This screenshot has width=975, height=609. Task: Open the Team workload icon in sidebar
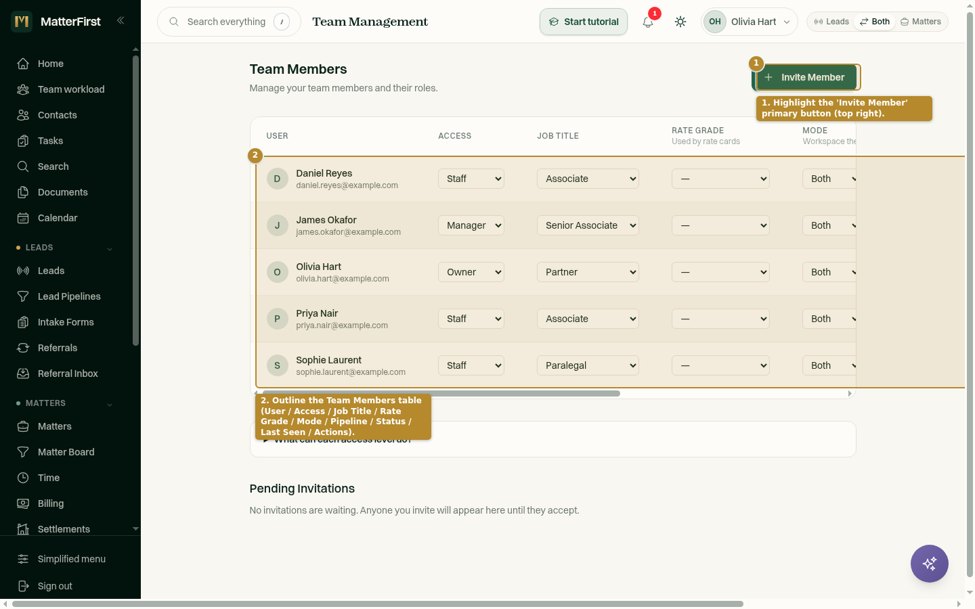click(x=23, y=89)
